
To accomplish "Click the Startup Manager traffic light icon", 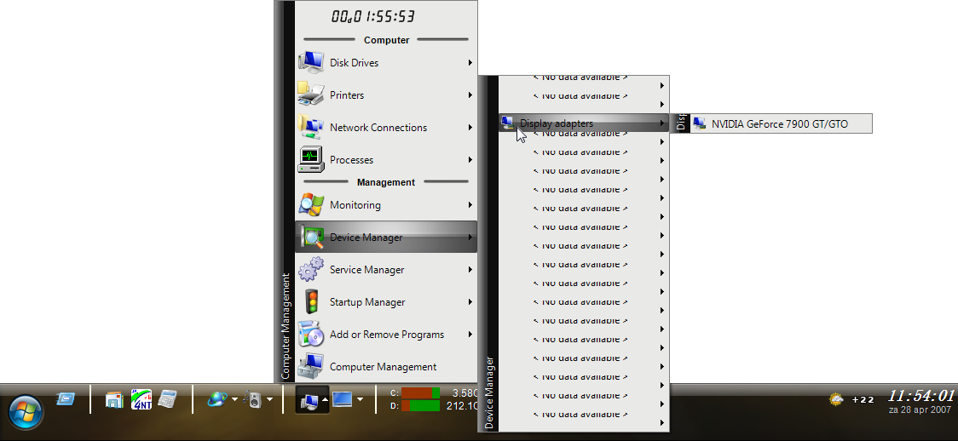I will click(310, 302).
